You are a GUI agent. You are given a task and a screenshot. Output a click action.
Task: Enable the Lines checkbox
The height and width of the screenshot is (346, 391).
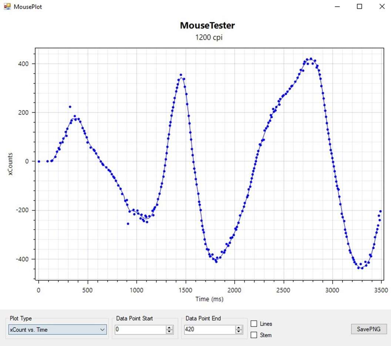coord(254,324)
